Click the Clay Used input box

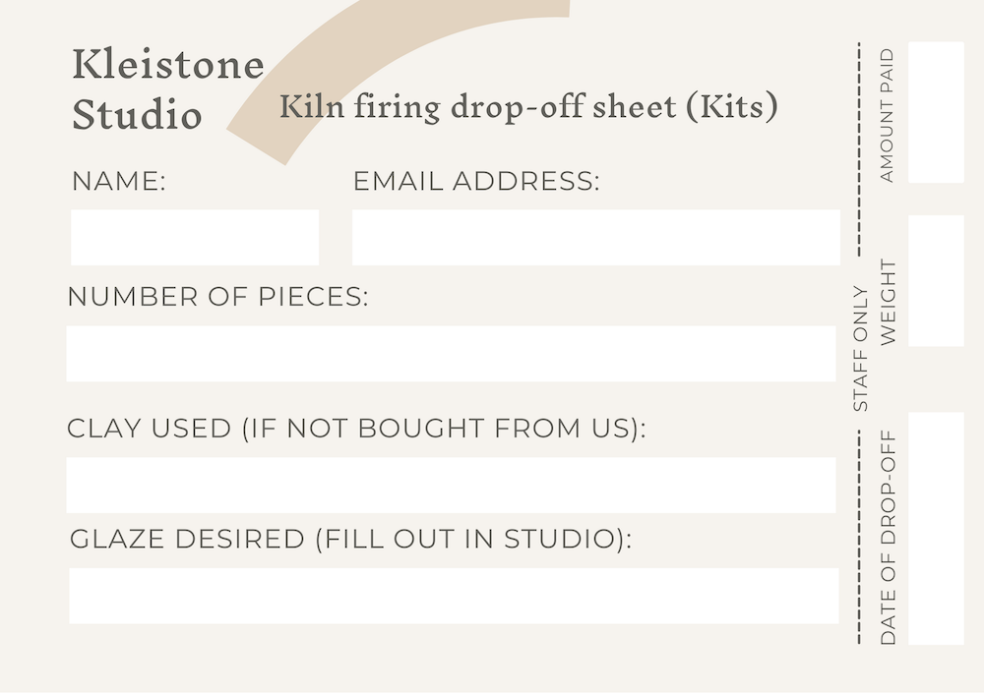coord(451,485)
